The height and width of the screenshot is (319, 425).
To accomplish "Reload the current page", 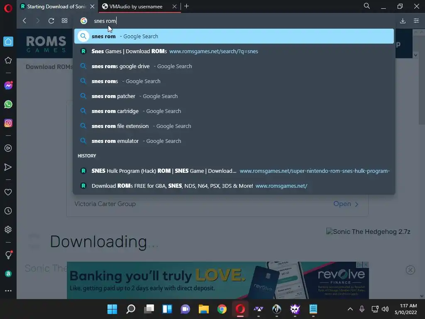I will pos(51,21).
